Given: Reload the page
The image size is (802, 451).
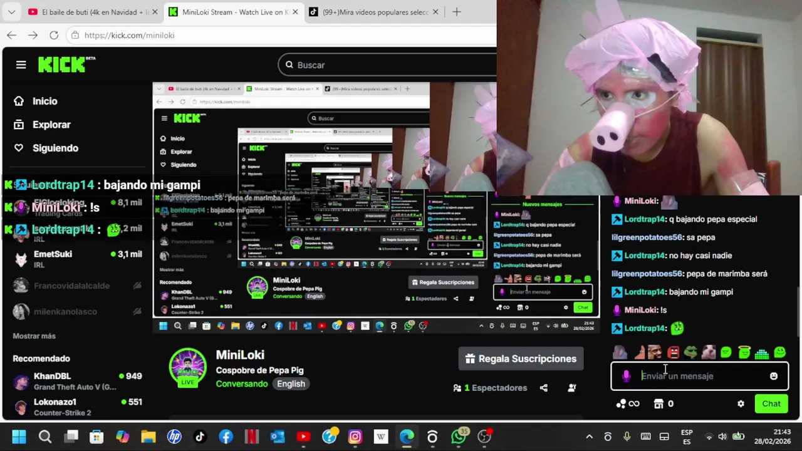Looking at the screenshot, I should (54, 35).
